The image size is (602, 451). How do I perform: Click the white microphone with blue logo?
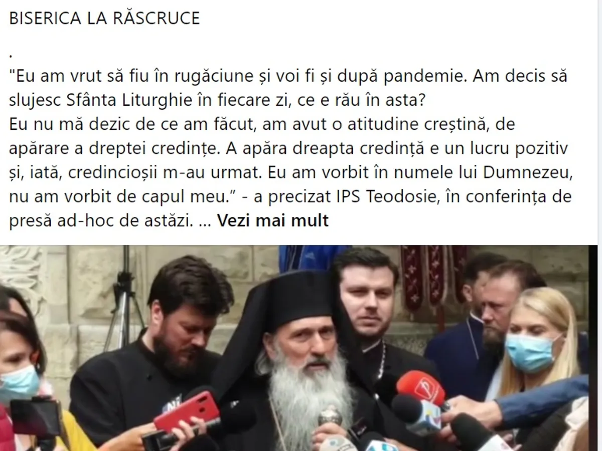pos(416,412)
